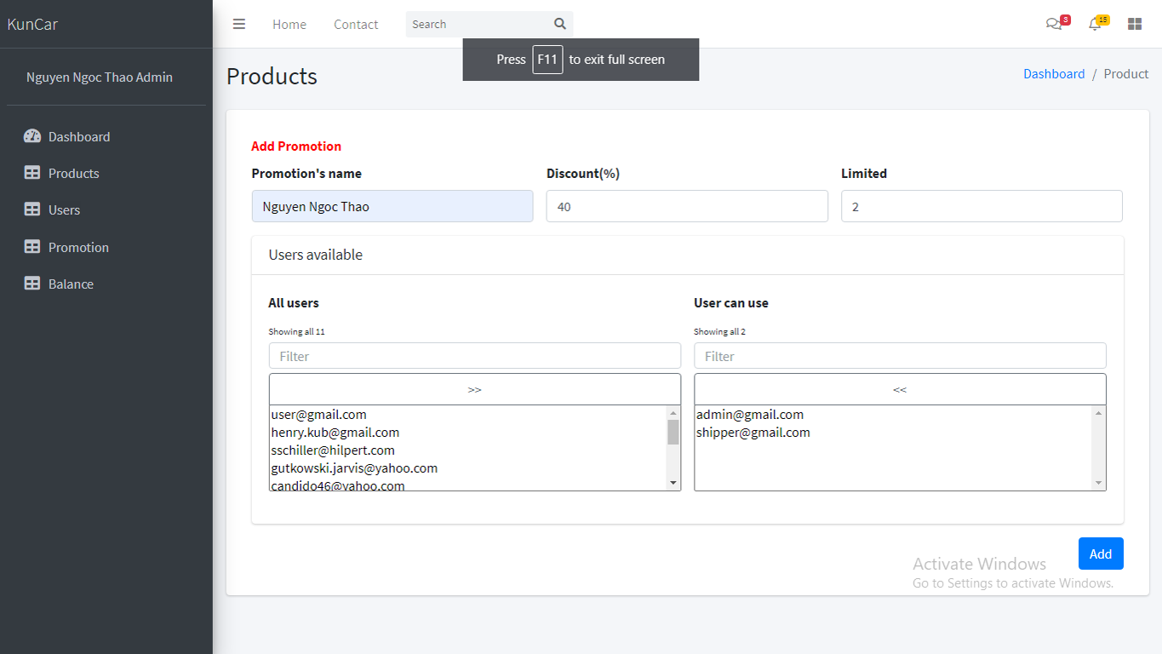The width and height of the screenshot is (1162, 654).
Task: Click the hamburger sidebar toggle icon
Action: coord(239,24)
